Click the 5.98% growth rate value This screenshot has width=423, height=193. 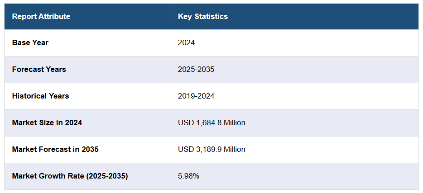(188, 176)
